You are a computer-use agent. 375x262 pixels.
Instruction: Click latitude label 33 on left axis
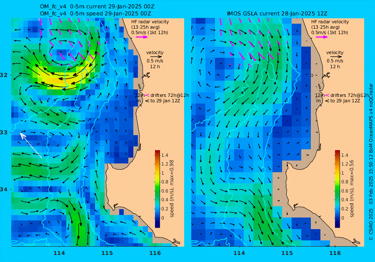point(4,132)
